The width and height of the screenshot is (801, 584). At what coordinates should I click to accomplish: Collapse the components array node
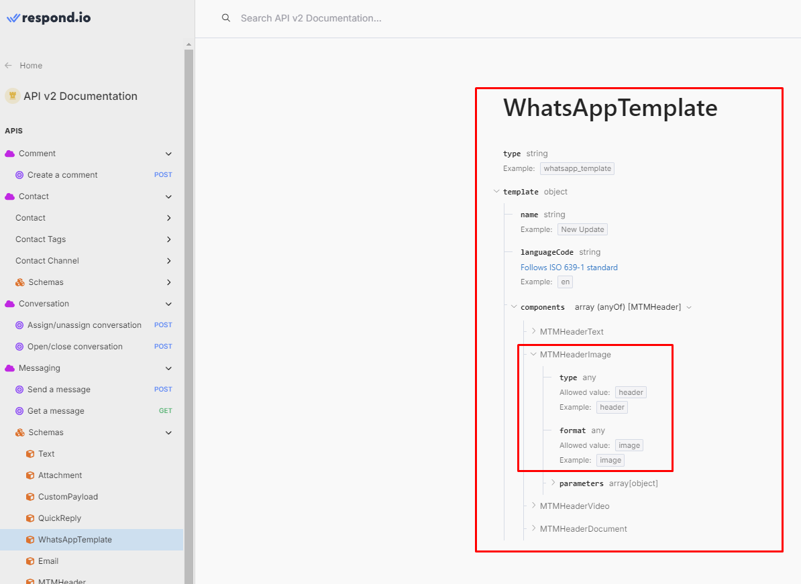[514, 307]
